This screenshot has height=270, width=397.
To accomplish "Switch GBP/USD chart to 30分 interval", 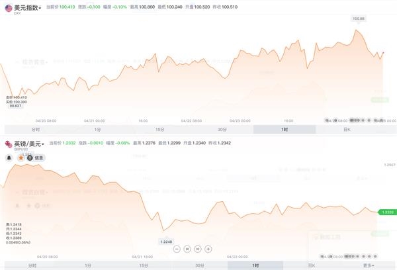I will pos(200,265).
